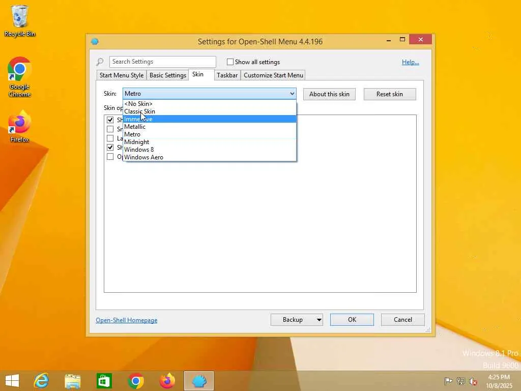521x391 pixels.
Task: Enable Show all settings checkbox
Action: 230,62
